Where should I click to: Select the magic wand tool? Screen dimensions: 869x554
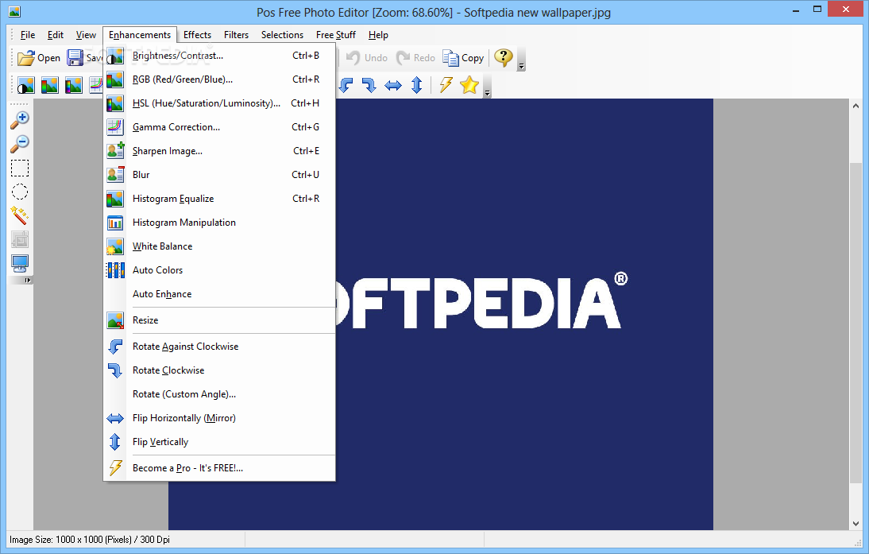point(20,215)
